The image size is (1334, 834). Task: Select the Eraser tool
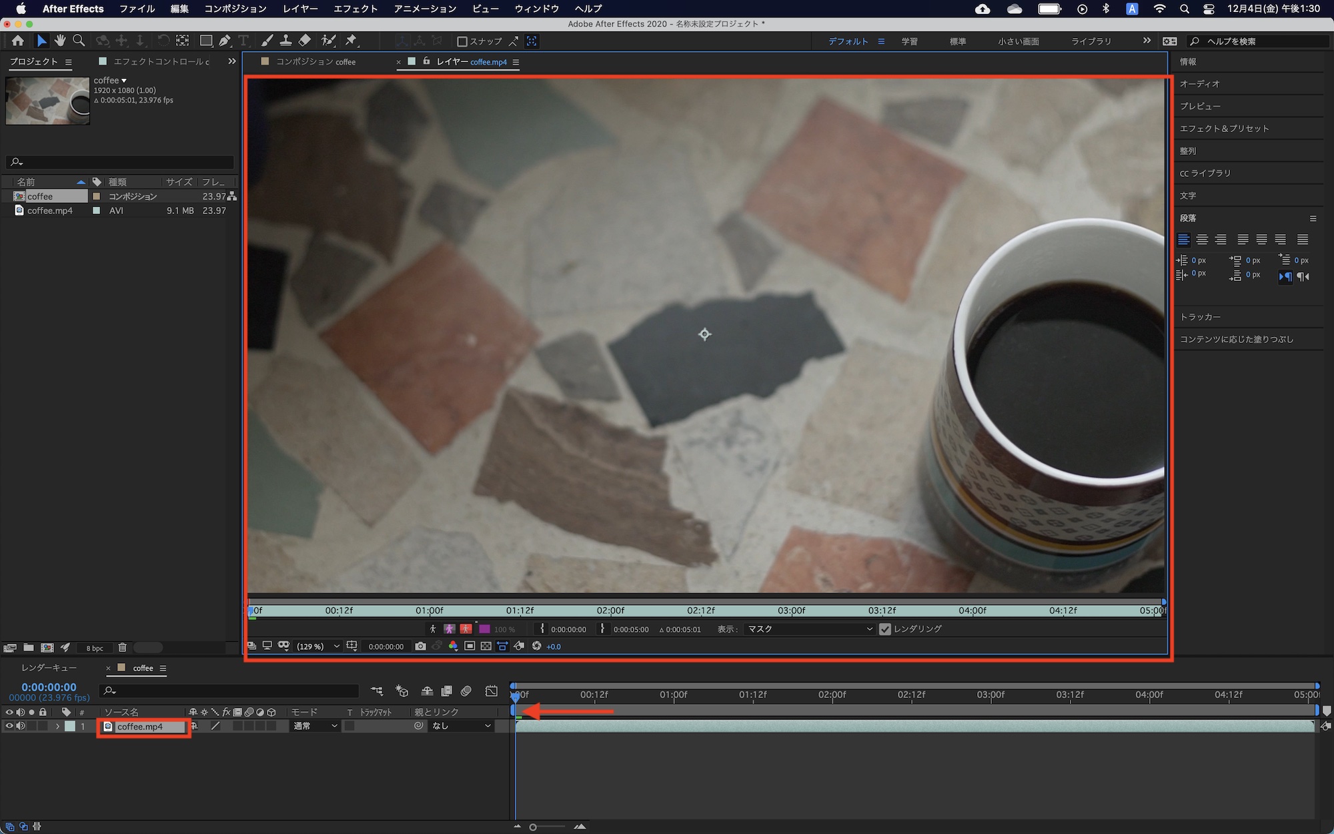click(x=305, y=41)
